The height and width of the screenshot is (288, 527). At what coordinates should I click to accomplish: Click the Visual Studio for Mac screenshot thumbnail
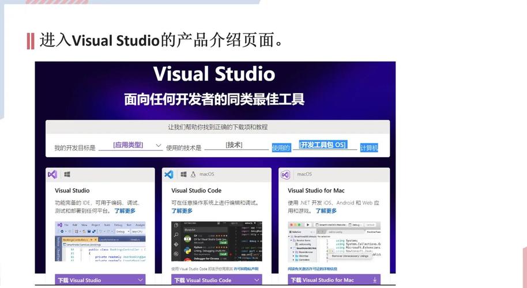[x=334, y=242]
